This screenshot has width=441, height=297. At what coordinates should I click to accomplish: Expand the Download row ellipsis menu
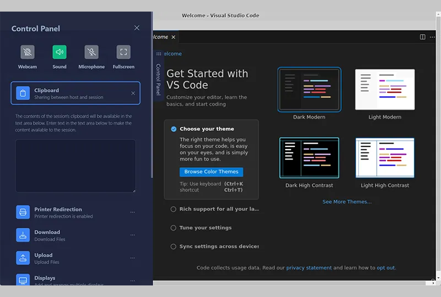(x=132, y=235)
